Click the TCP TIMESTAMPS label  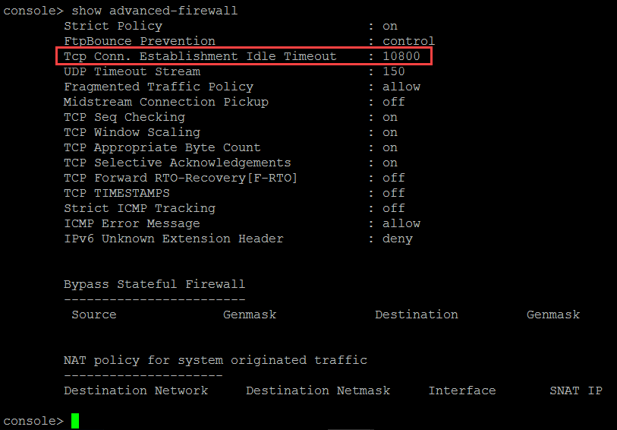point(117,193)
